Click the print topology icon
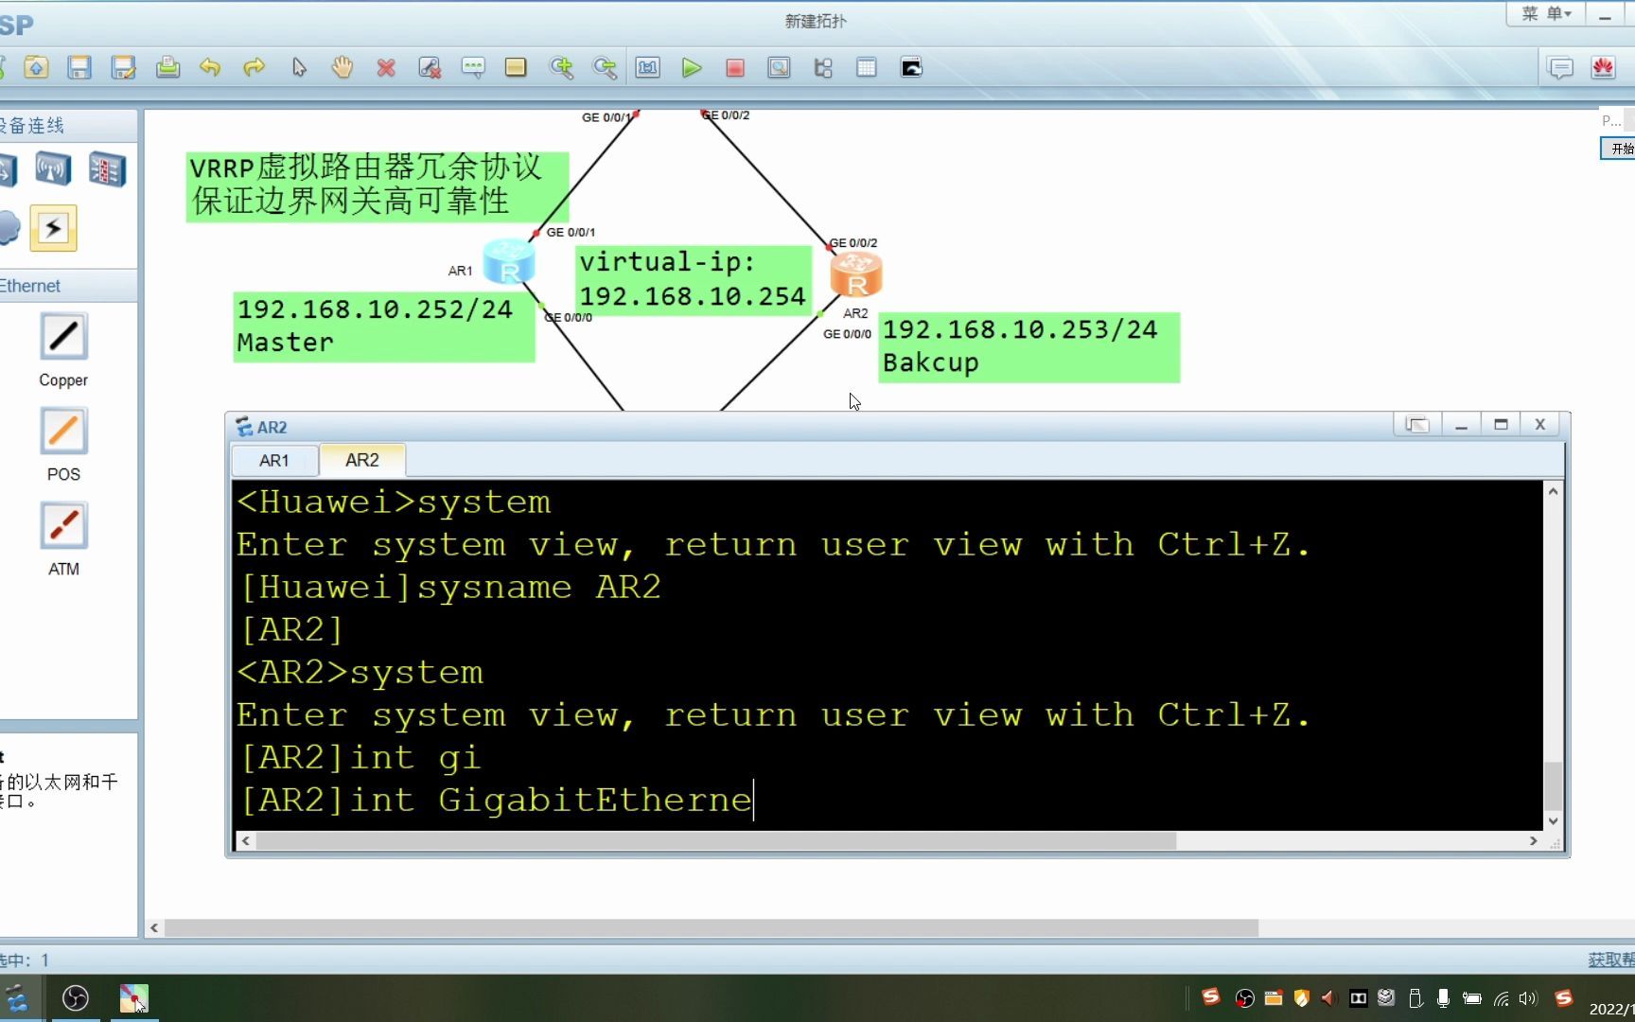The width and height of the screenshot is (1635, 1022). coord(167,67)
